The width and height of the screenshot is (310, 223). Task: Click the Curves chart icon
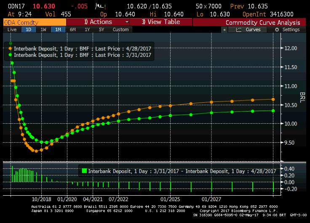(239, 30)
